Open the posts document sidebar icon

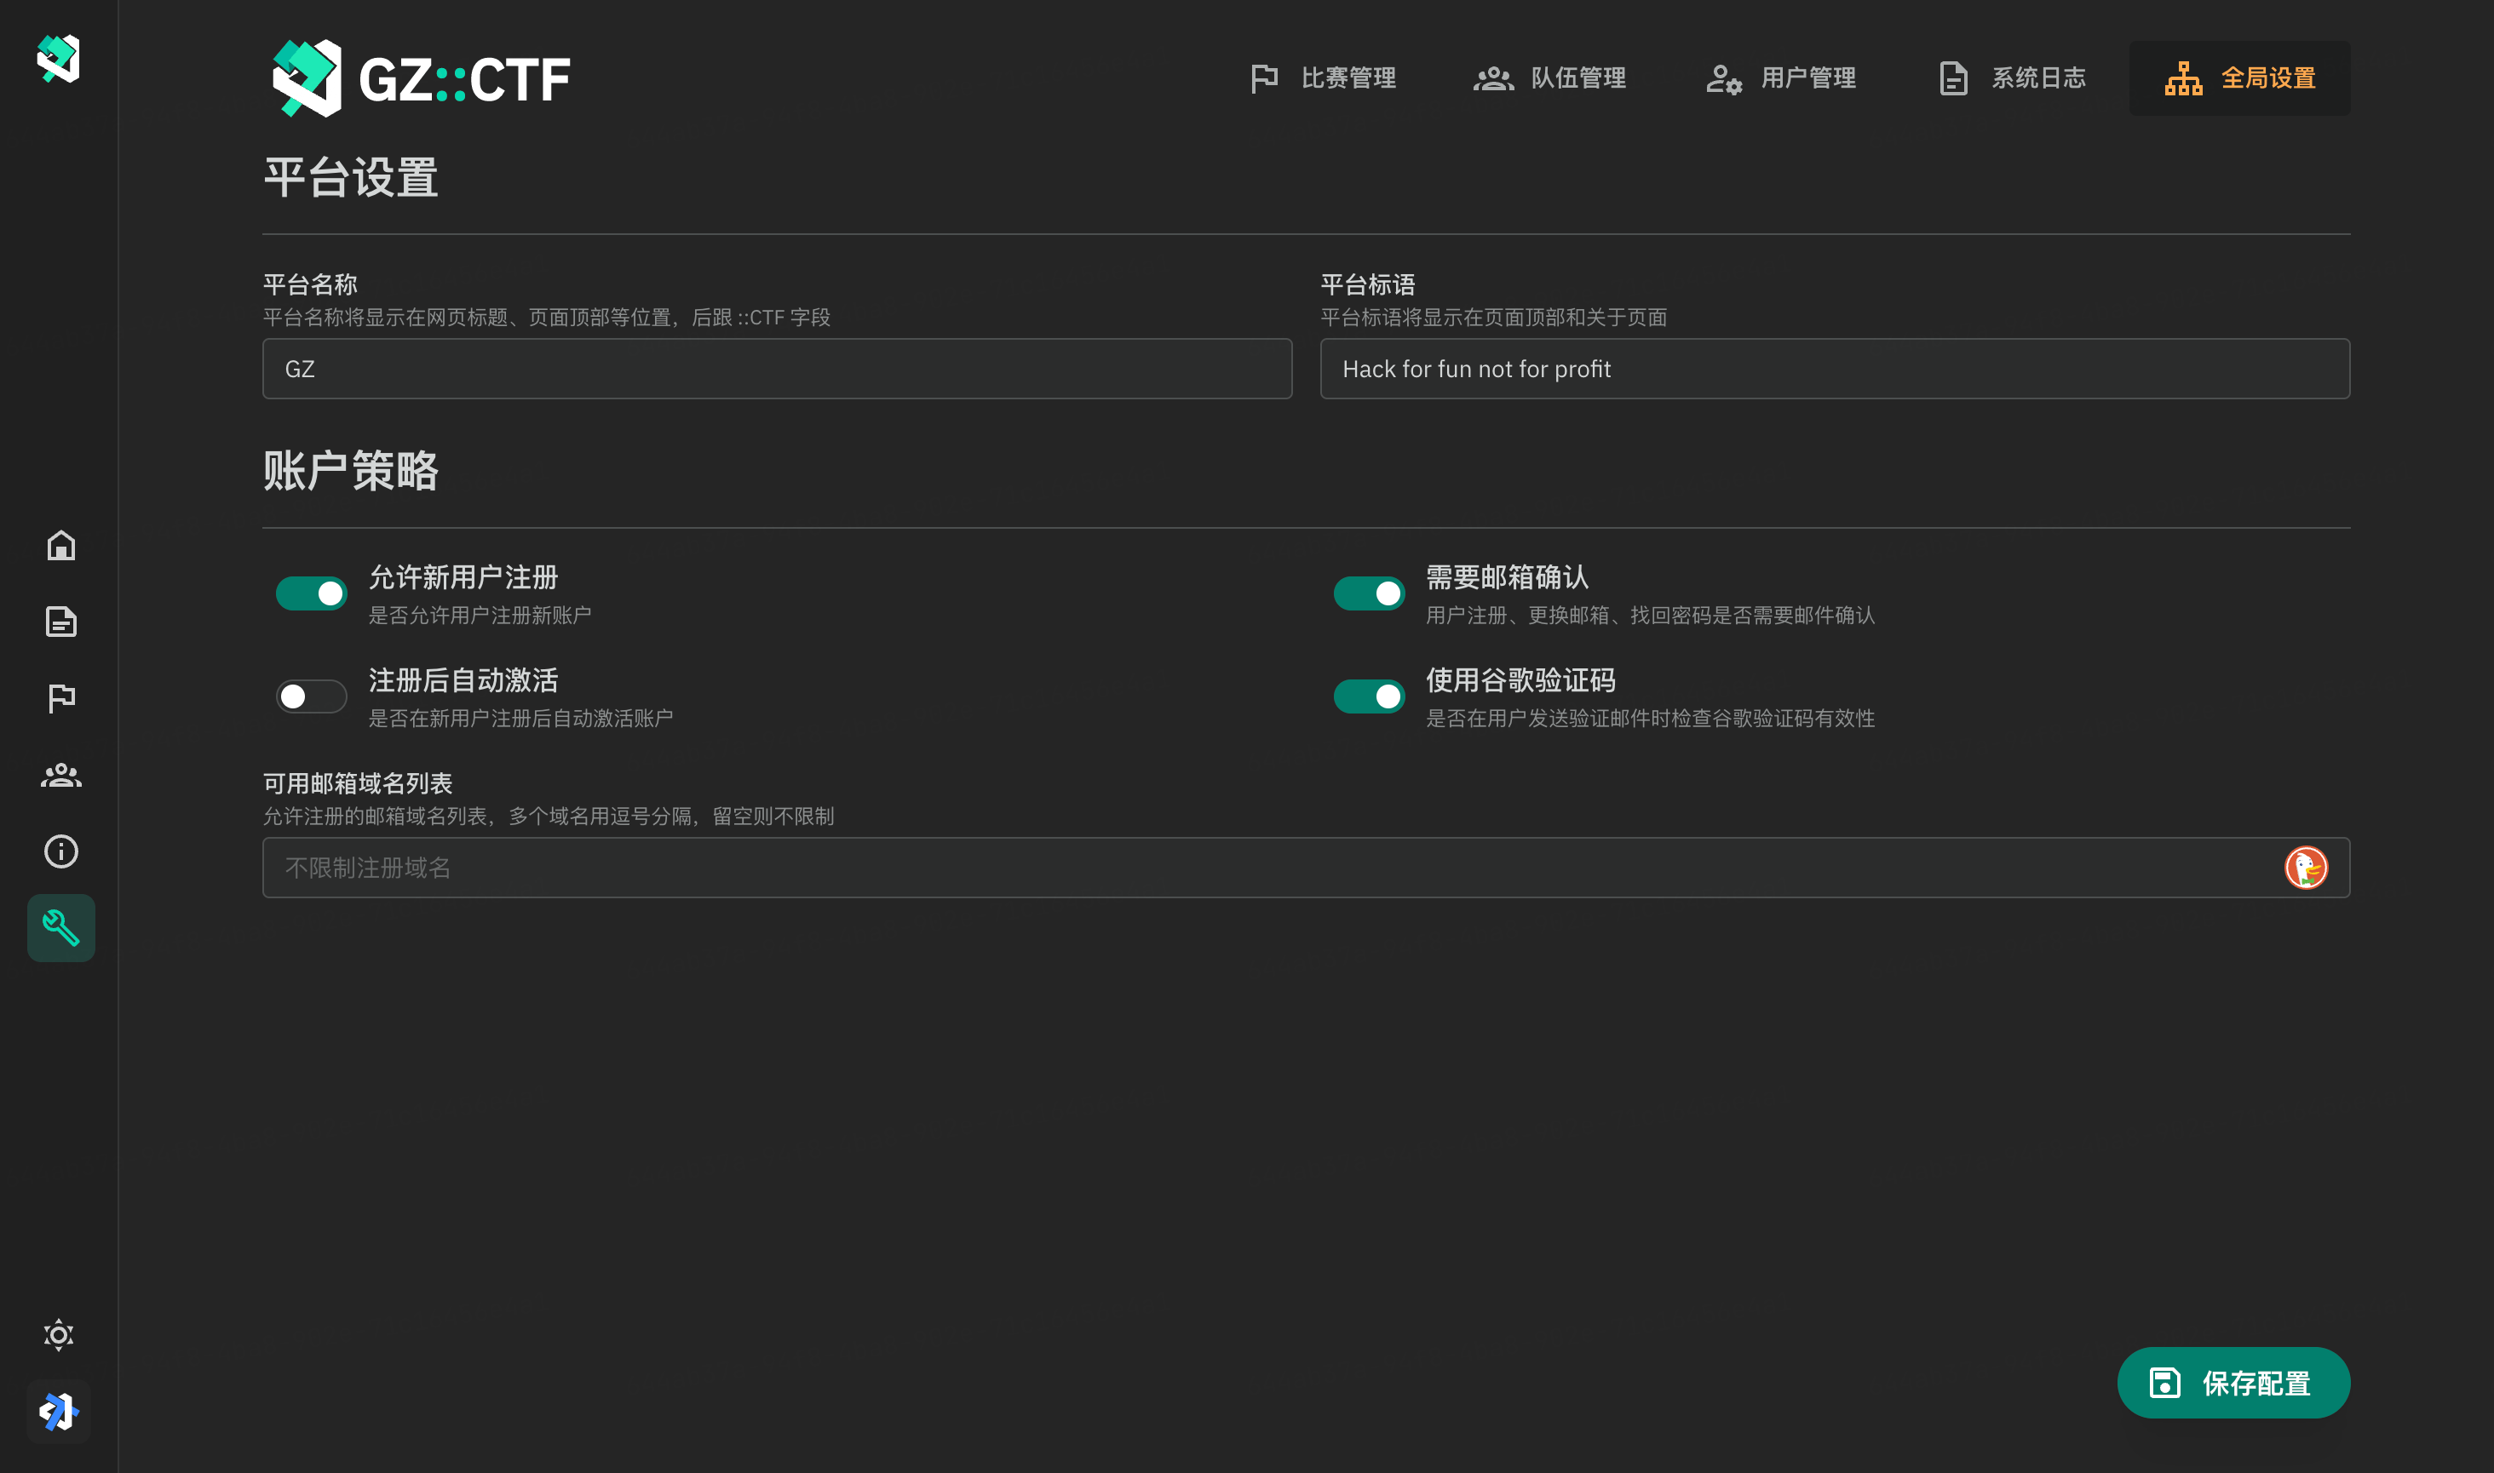coord(60,622)
